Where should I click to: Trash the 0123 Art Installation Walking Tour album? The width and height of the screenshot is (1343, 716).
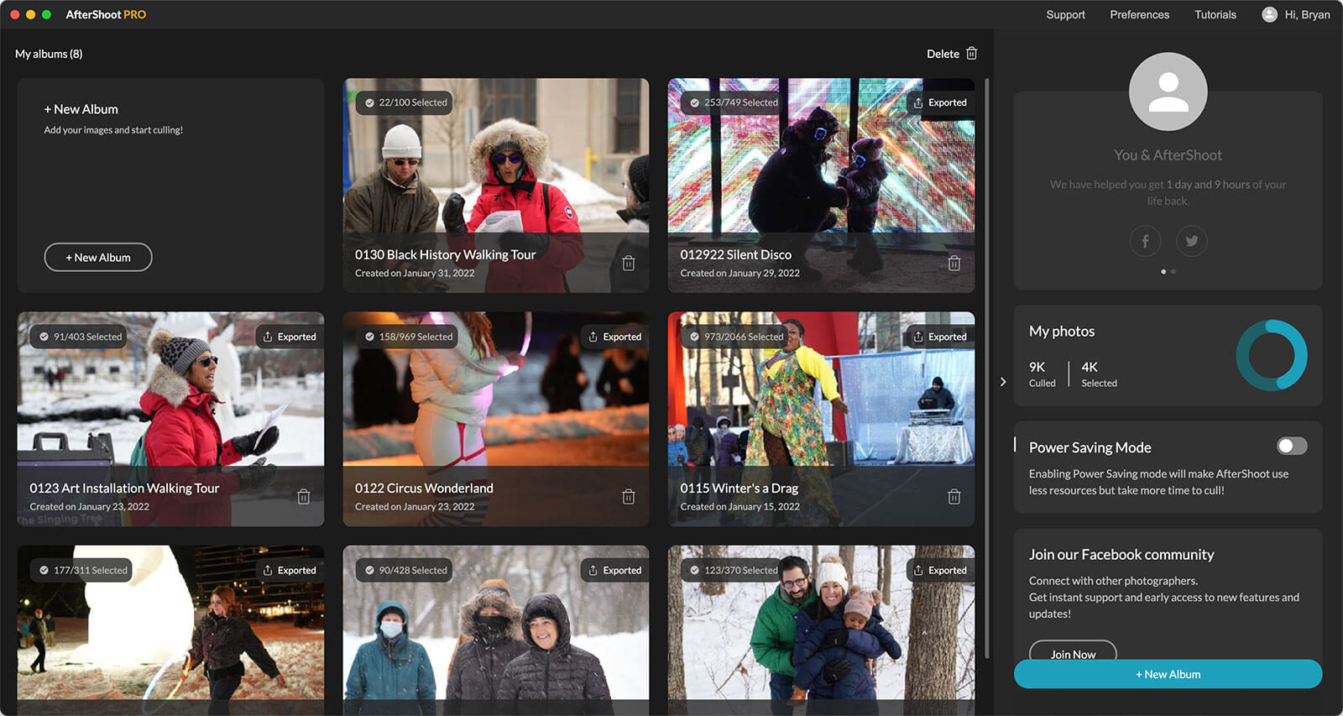(x=304, y=497)
